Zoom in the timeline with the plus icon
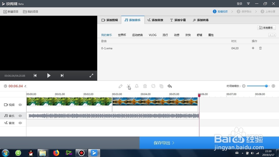This screenshot has width=279, height=157. tap(273, 86)
